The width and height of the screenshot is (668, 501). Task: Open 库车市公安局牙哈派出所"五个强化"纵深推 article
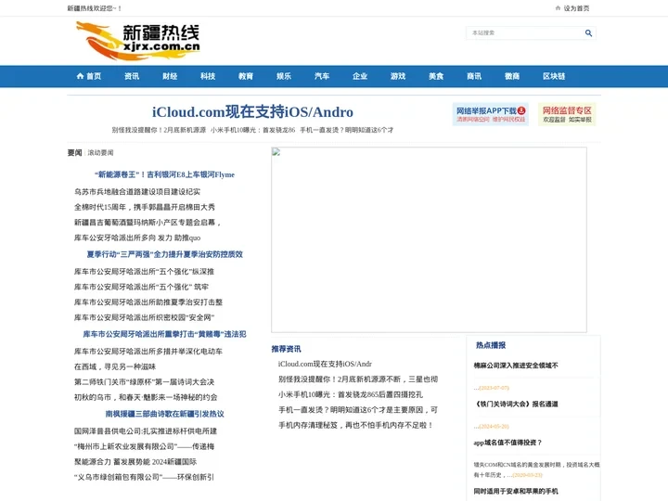pos(144,271)
